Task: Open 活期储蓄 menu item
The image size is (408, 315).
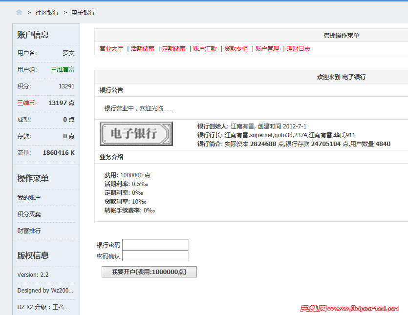Action: 143,49
